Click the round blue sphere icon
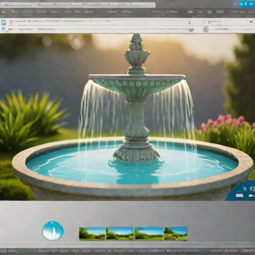 click(x=53, y=231)
